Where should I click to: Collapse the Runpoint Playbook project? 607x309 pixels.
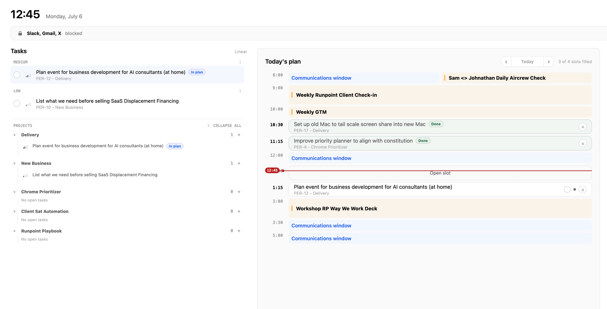tap(14, 231)
